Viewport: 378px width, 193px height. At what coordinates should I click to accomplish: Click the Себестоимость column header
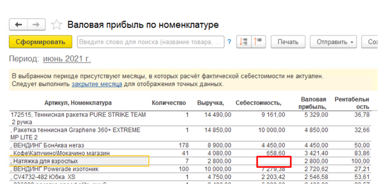(x=260, y=103)
